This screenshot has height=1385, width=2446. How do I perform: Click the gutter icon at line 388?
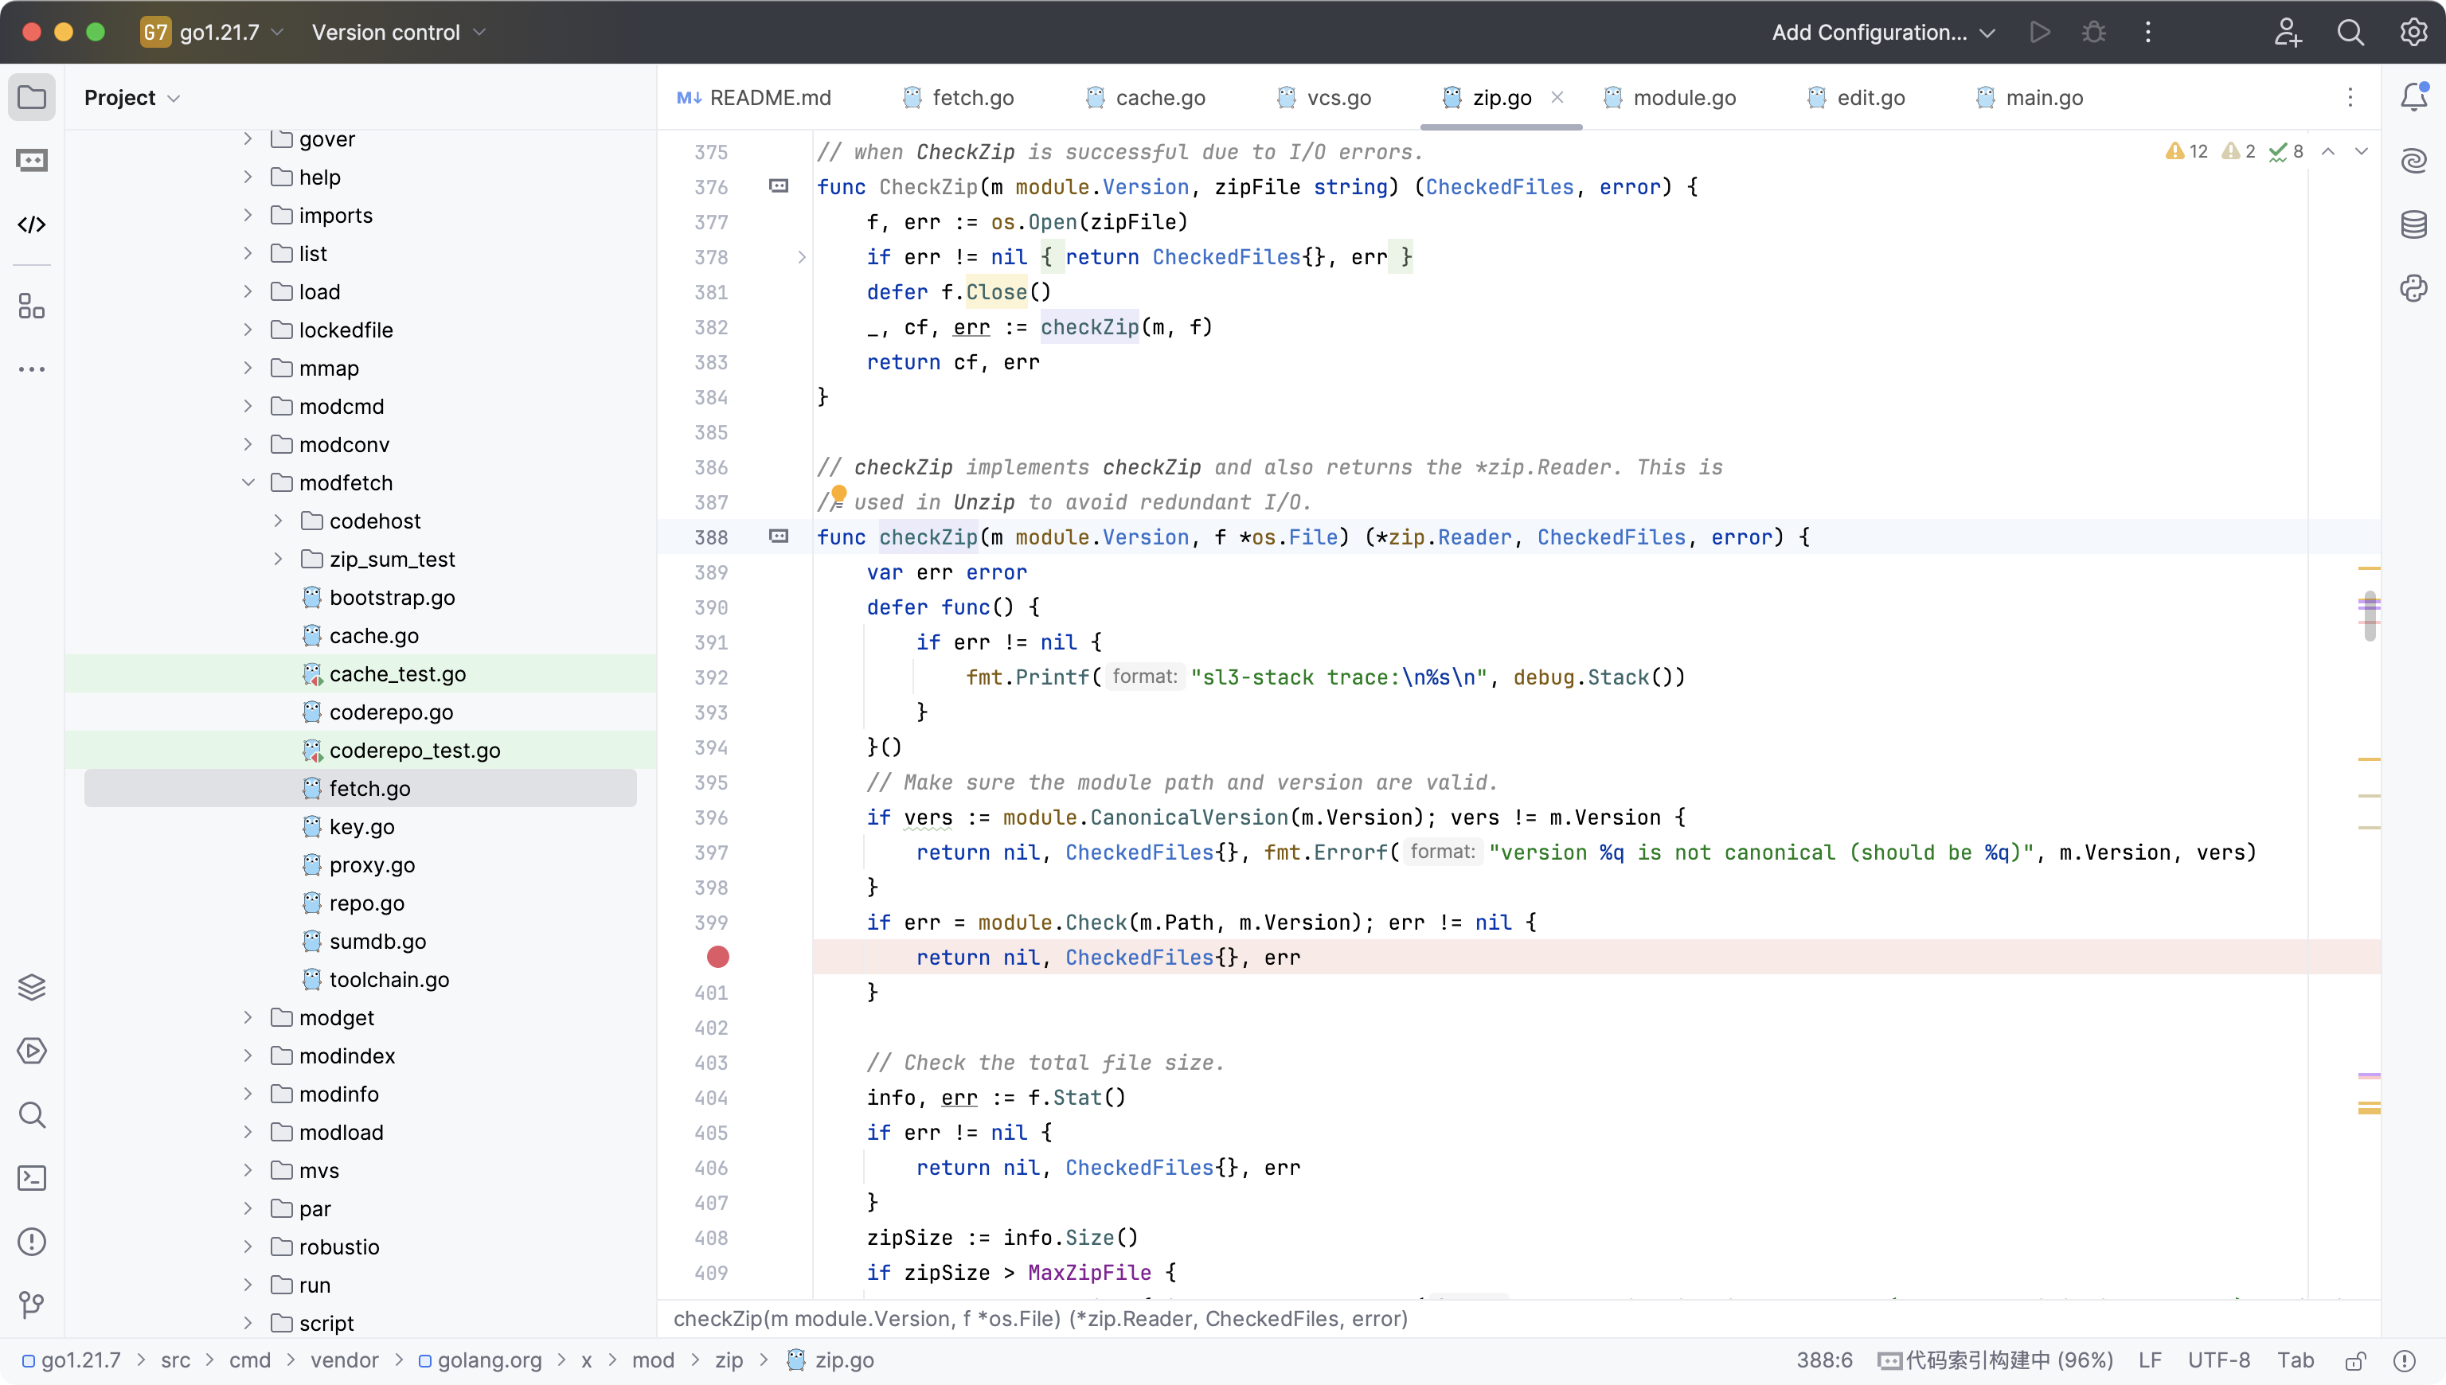tap(780, 536)
